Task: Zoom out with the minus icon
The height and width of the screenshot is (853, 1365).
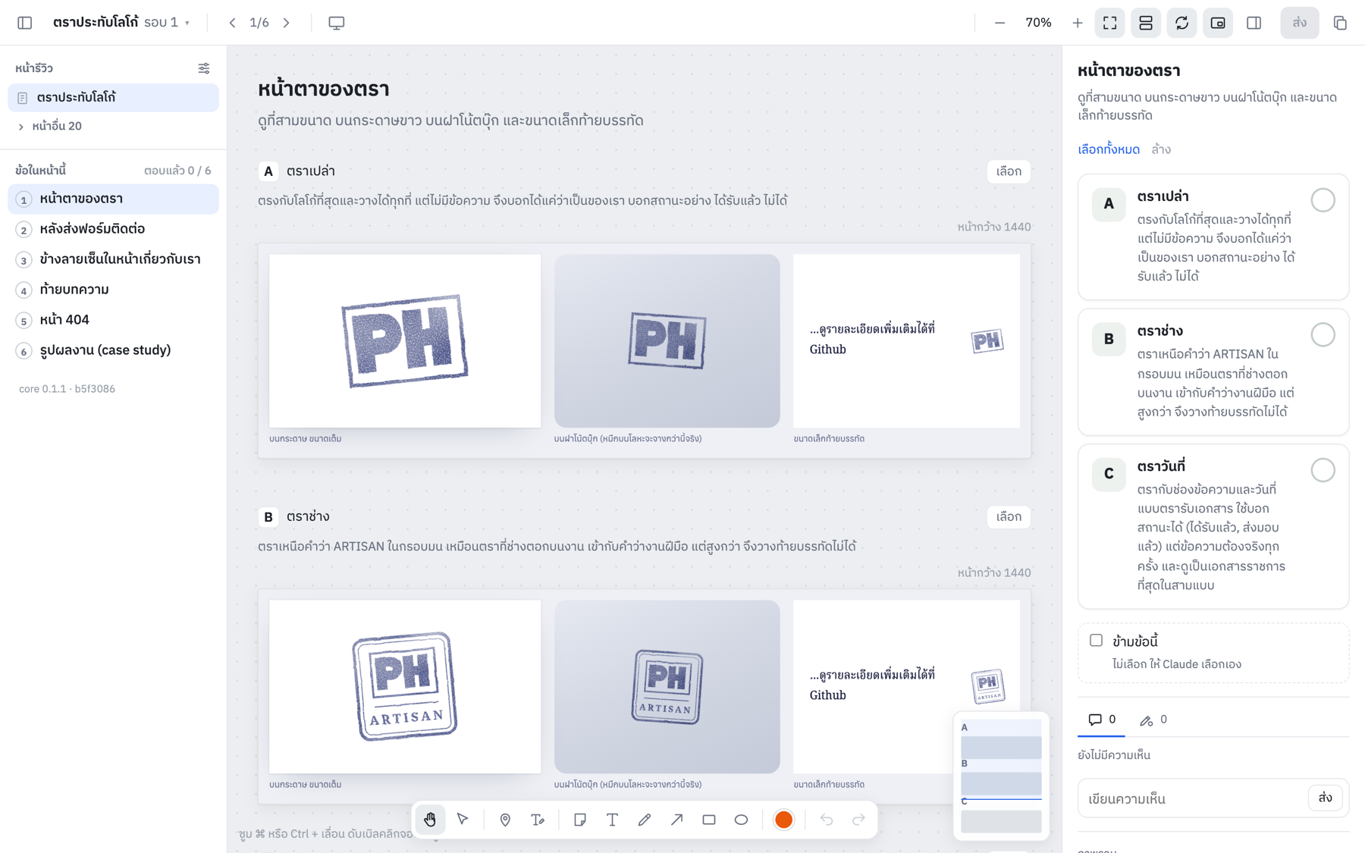Action: pyautogui.click(x=999, y=23)
